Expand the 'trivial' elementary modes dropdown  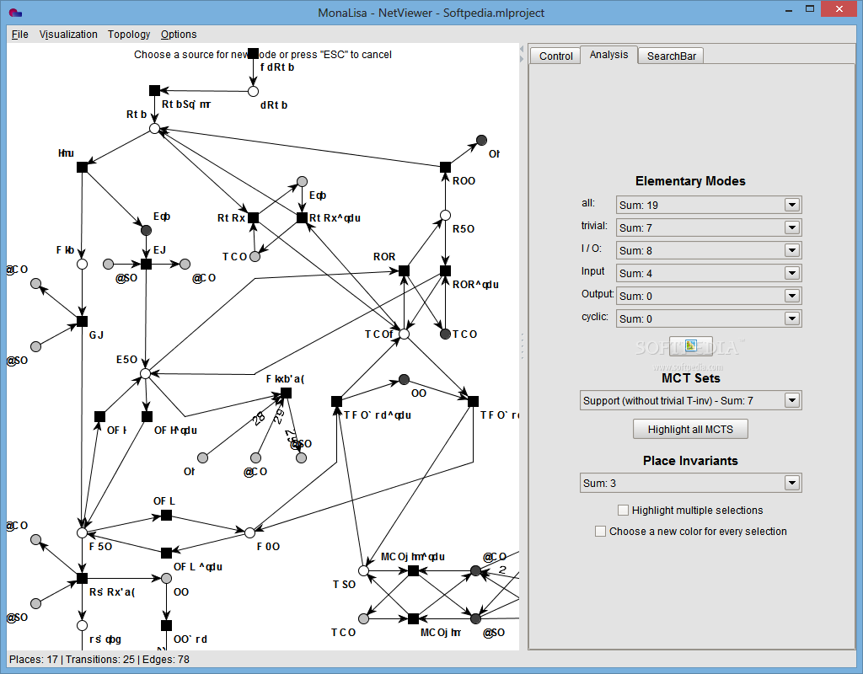(x=792, y=227)
